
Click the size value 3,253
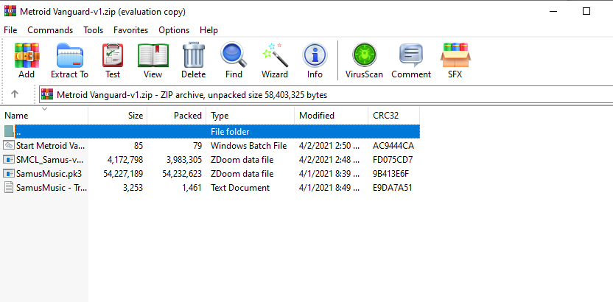click(x=133, y=188)
